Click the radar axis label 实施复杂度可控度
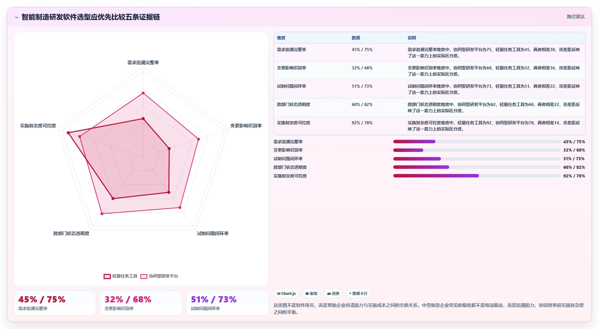The width and height of the screenshot is (599, 329). point(38,126)
